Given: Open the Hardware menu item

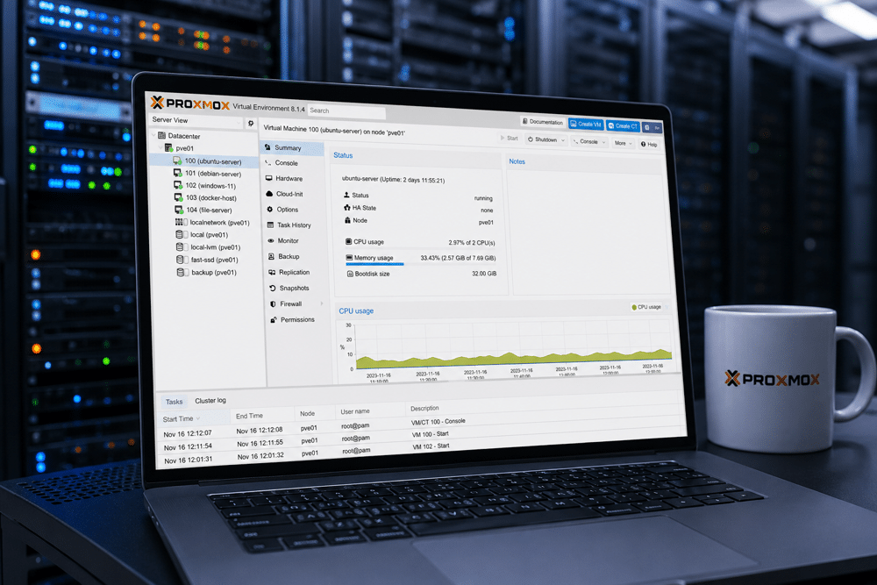Looking at the screenshot, I should tap(293, 178).
